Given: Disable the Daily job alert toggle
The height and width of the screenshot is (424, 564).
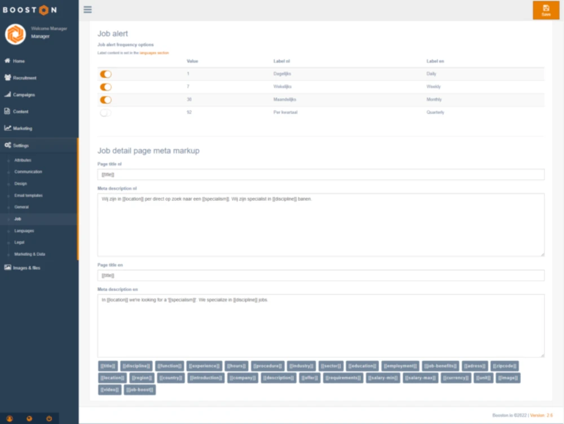Looking at the screenshot, I should [x=105, y=74].
